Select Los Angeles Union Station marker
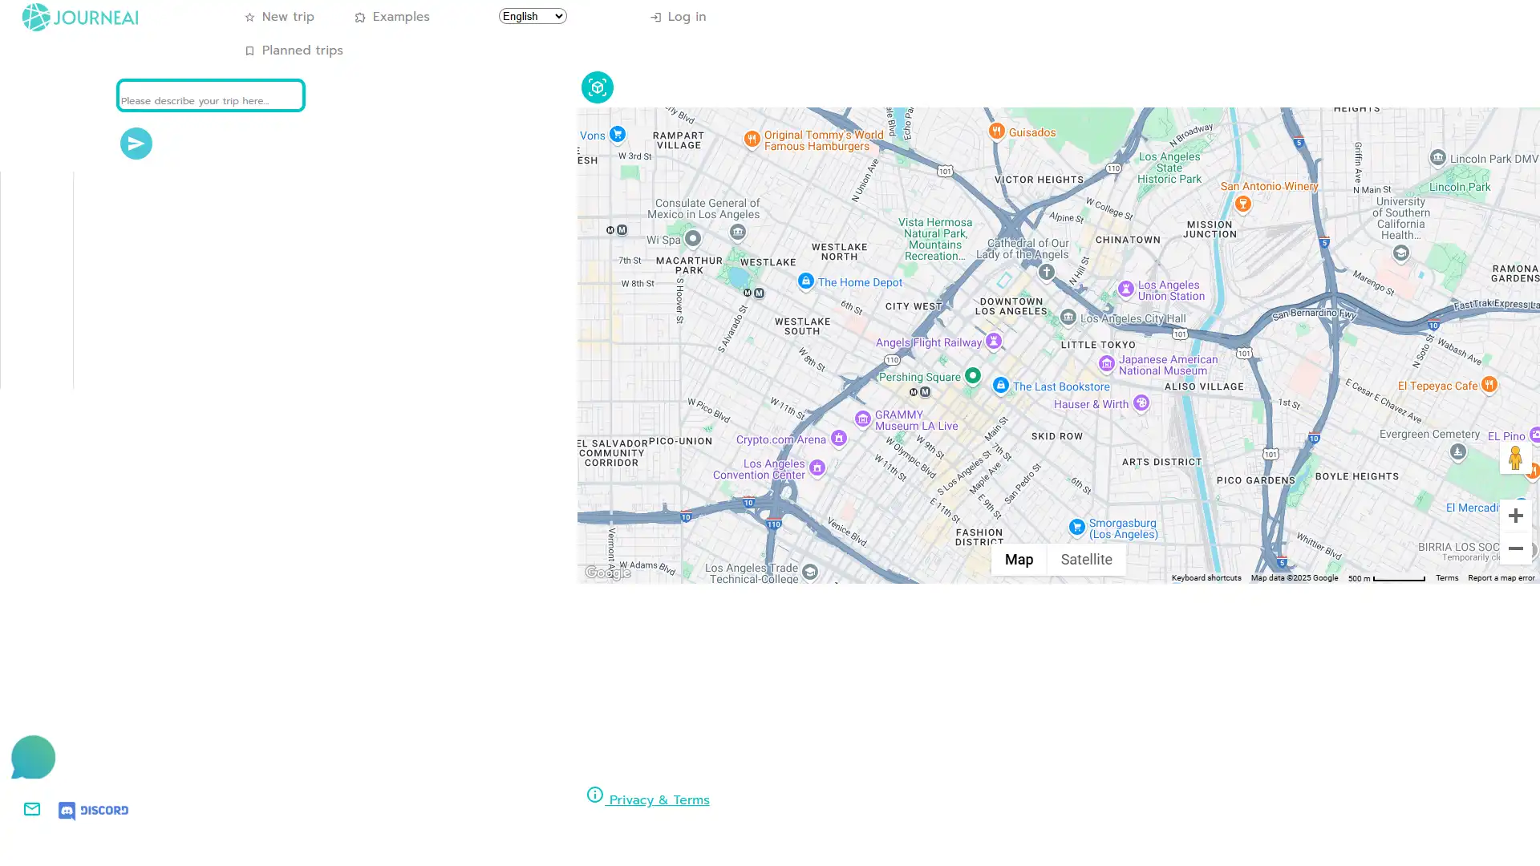1540x866 pixels. (x=1125, y=288)
